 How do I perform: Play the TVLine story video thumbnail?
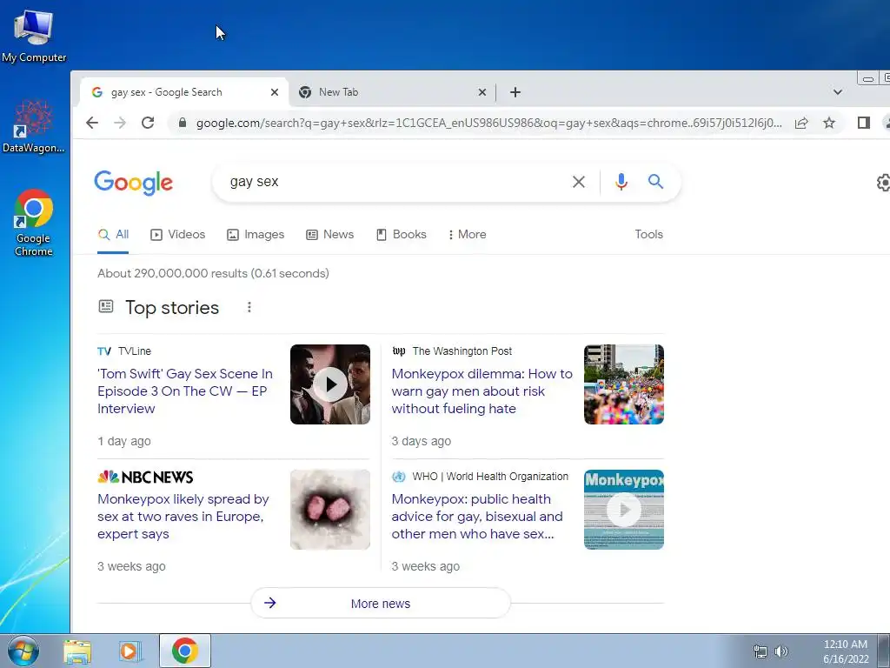point(329,384)
